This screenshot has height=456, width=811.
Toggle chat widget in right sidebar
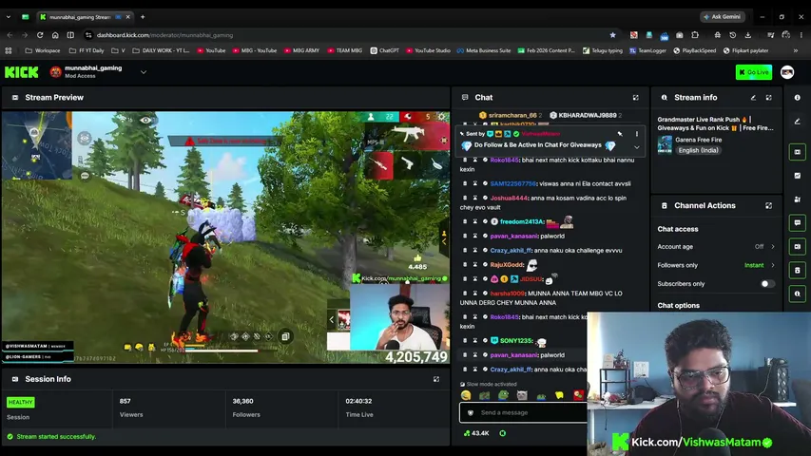click(x=797, y=223)
